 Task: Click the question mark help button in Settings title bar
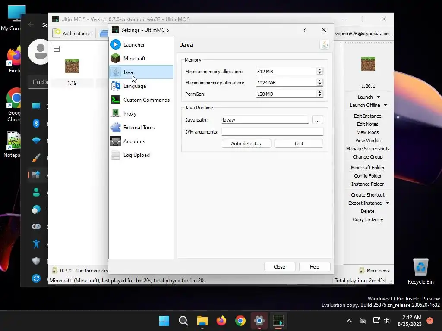pyautogui.click(x=304, y=30)
